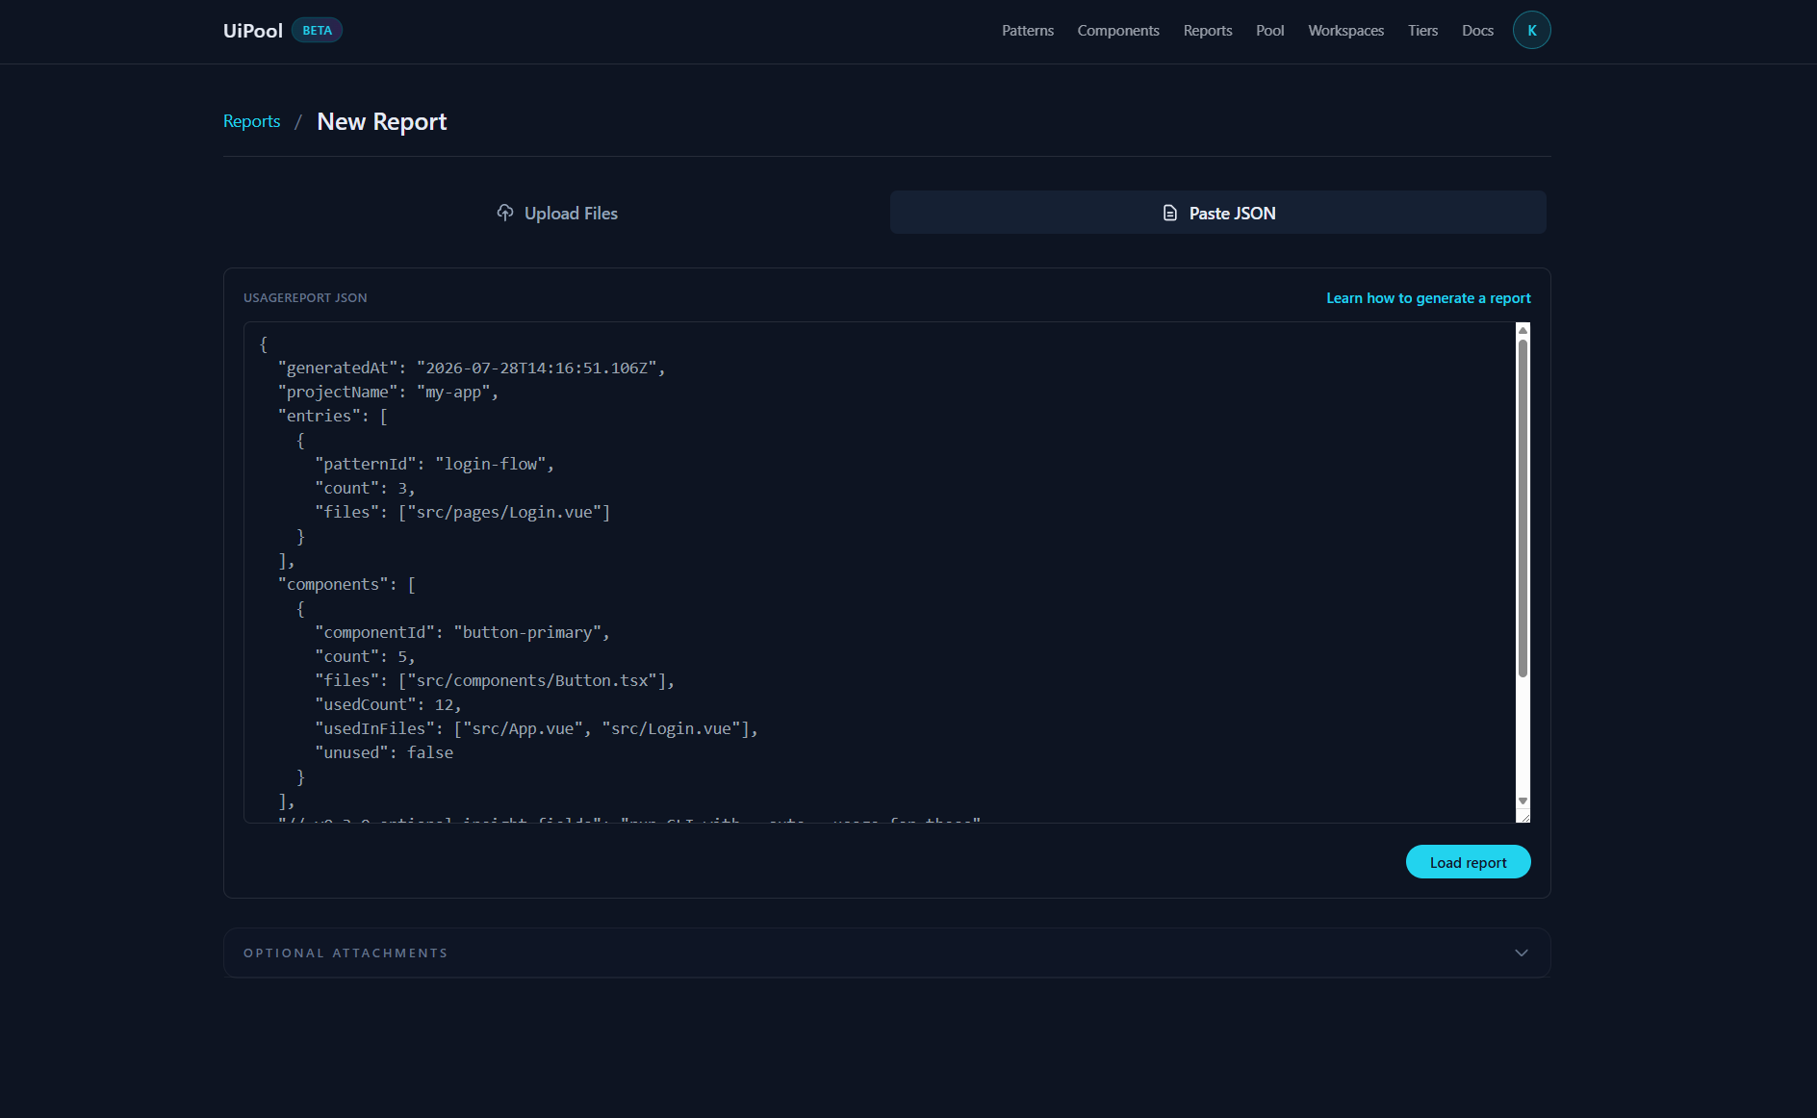Click the "components": [ line
The width and height of the screenshot is (1817, 1118).
click(347, 584)
